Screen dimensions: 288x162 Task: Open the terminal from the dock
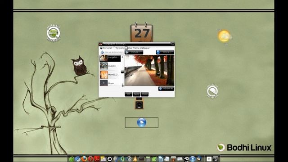click(142, 159)
